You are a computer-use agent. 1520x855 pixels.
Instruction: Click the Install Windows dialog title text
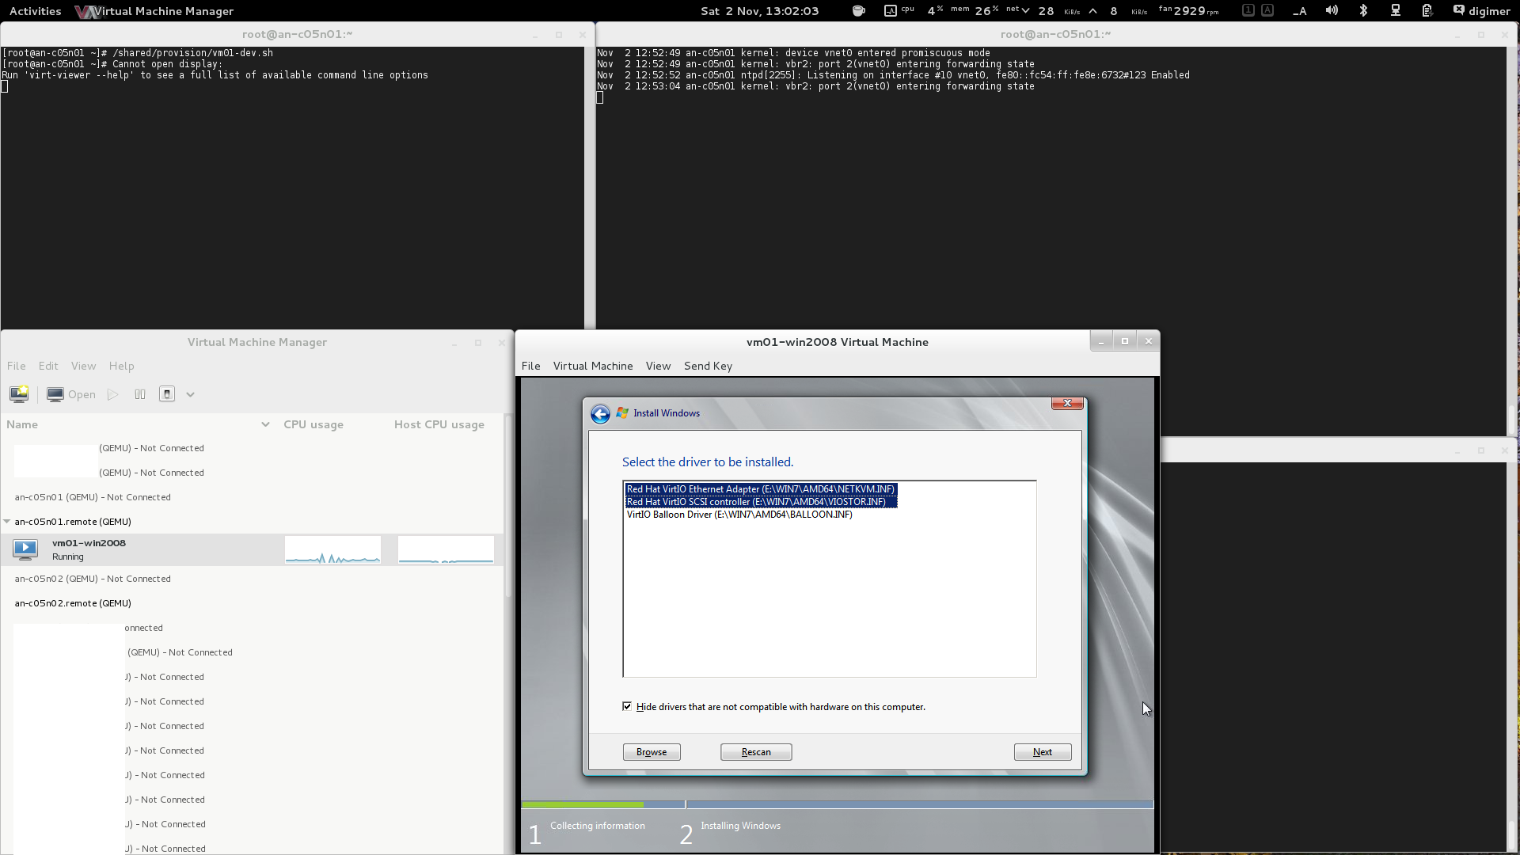(667, 413)
